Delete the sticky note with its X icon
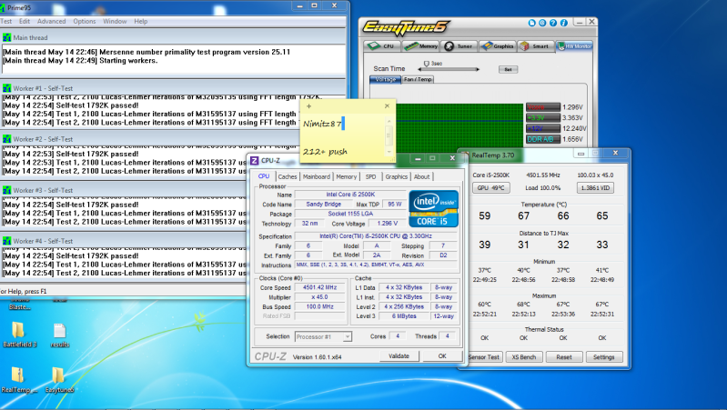This screenshot has height=410, width=727. pyautogui.click(x=387, y=106)
